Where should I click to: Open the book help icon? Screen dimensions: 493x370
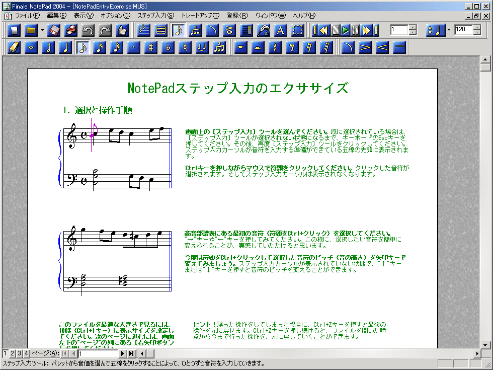click(122, 30)
